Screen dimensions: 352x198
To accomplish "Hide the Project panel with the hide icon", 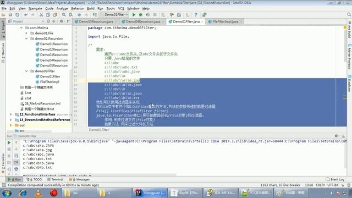I will [x=68, y=21].
